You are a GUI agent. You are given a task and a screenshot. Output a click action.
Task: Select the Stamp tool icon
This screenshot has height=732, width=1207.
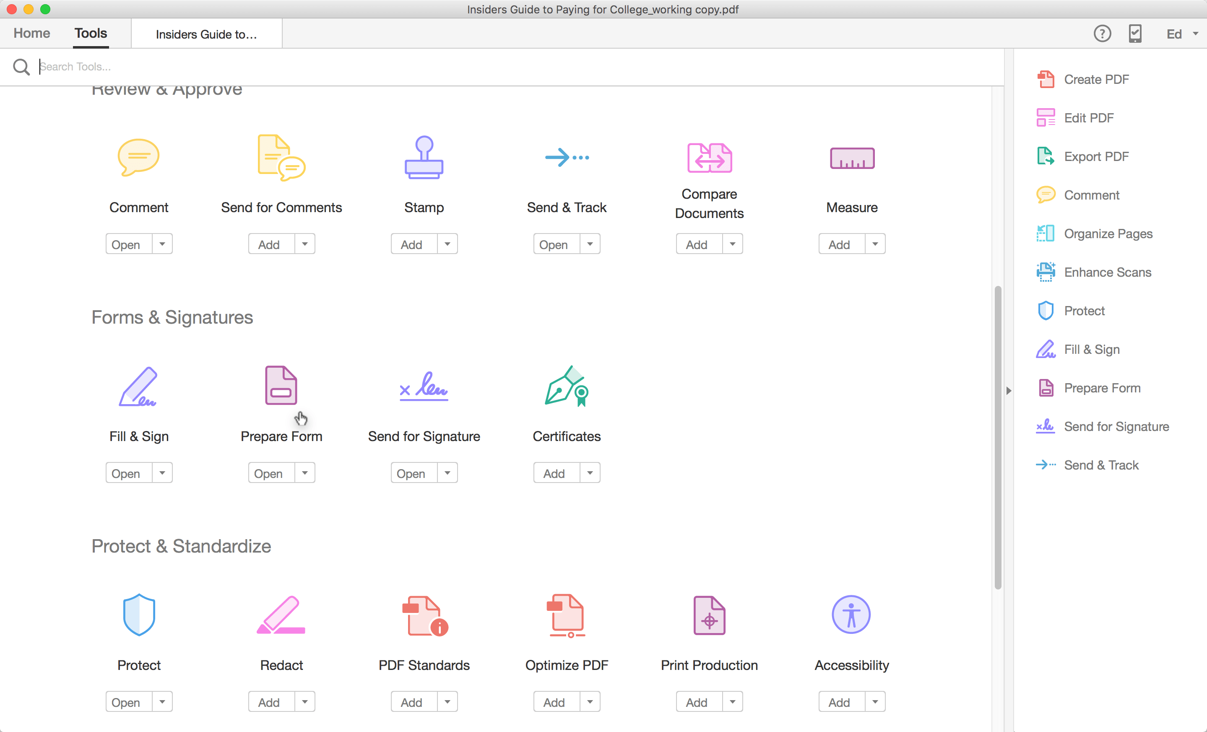(x=424, y=157)
